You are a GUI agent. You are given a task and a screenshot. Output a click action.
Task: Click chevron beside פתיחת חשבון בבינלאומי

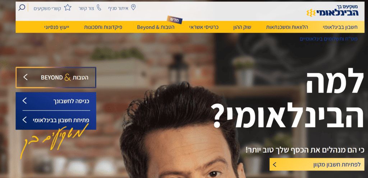pos(24,120)
